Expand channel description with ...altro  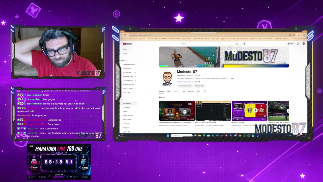(x=232, y=79)
